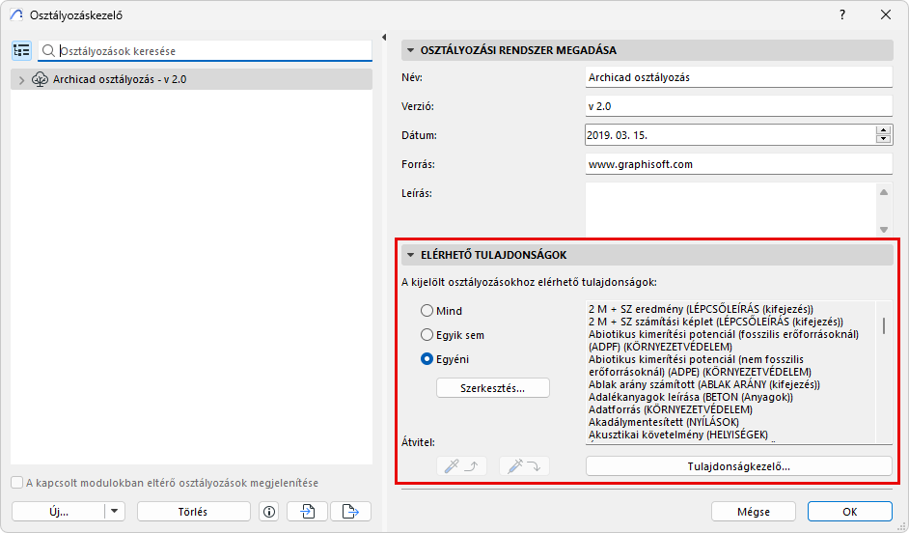Click the Leírás text area

click(x=730, y=210)
